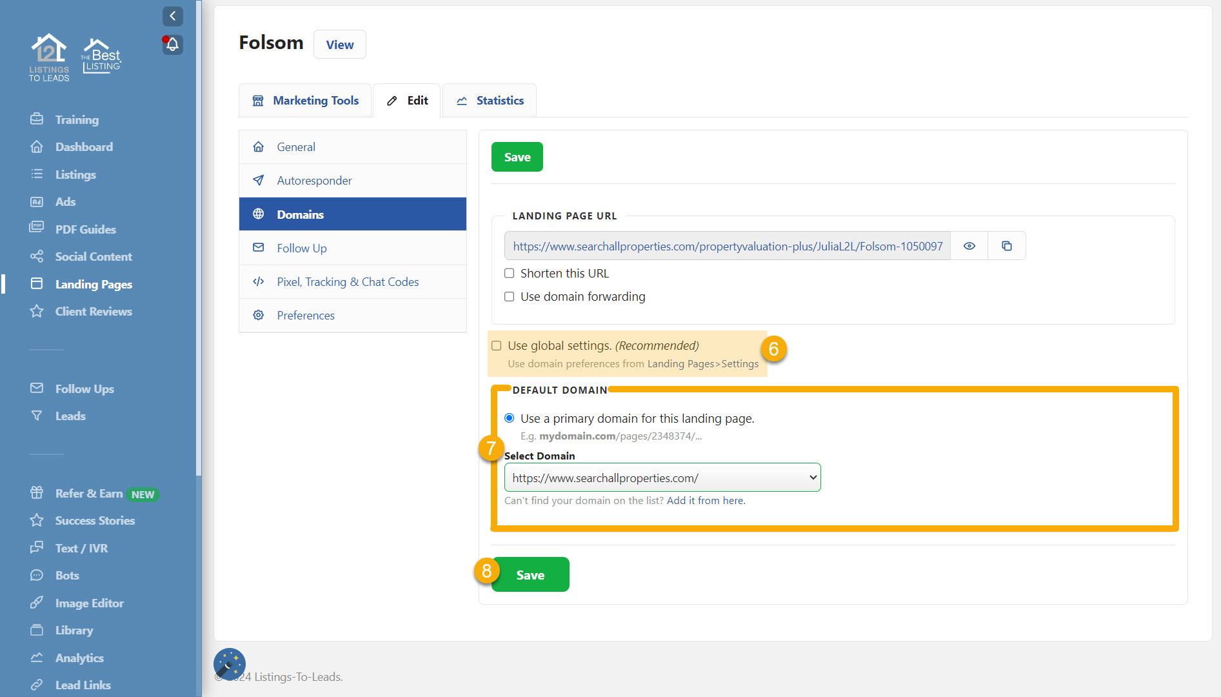The height and width of the screenshot is (697, 1221).
Task: Check the Use domain forwarding option
Action: pos(510,296)
